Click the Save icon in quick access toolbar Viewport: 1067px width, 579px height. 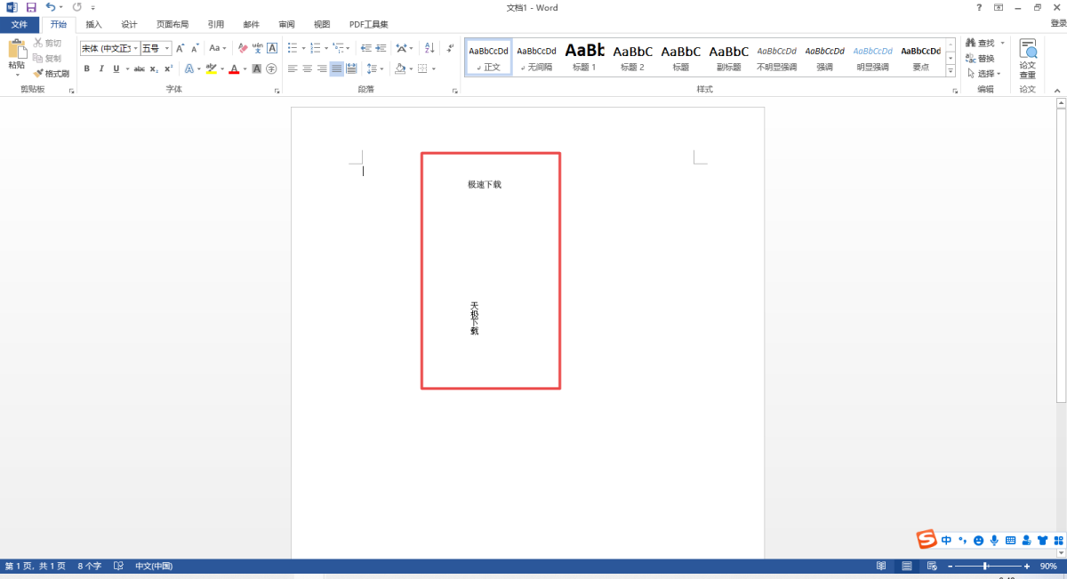click(x=31, y=7)
